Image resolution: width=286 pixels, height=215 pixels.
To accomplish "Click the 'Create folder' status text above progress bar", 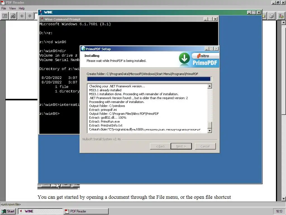I will coord(142,74).
